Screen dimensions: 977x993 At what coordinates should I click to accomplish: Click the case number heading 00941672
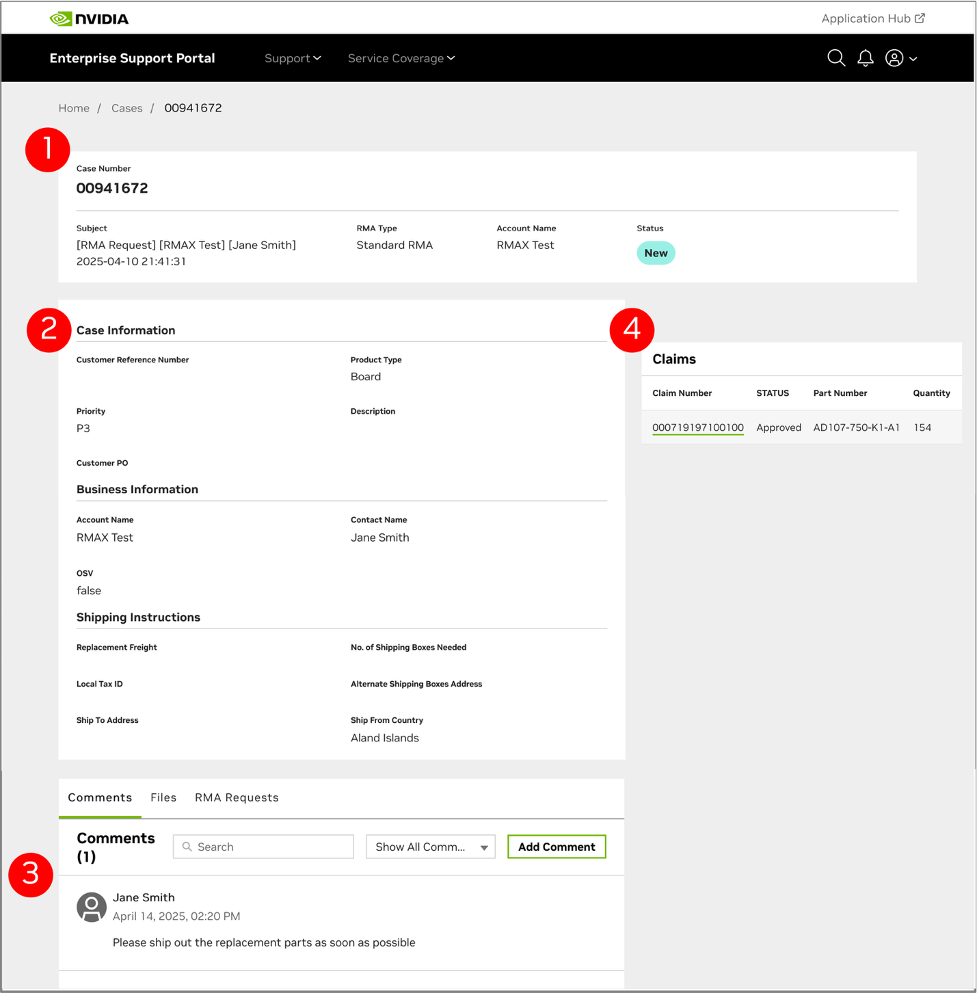112,188
